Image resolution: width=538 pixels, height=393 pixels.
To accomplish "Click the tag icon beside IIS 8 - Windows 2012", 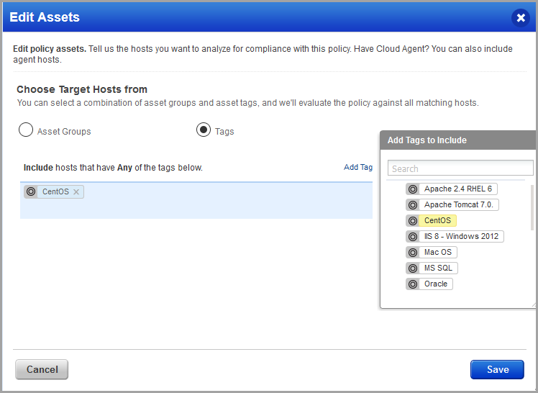I will click(x=413, y=237).
